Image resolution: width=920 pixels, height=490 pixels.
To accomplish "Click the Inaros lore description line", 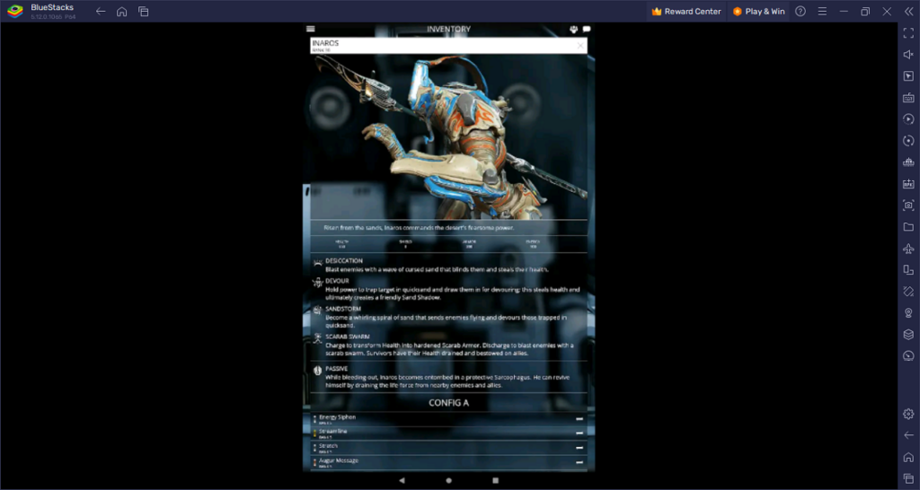I will (419, 227).
